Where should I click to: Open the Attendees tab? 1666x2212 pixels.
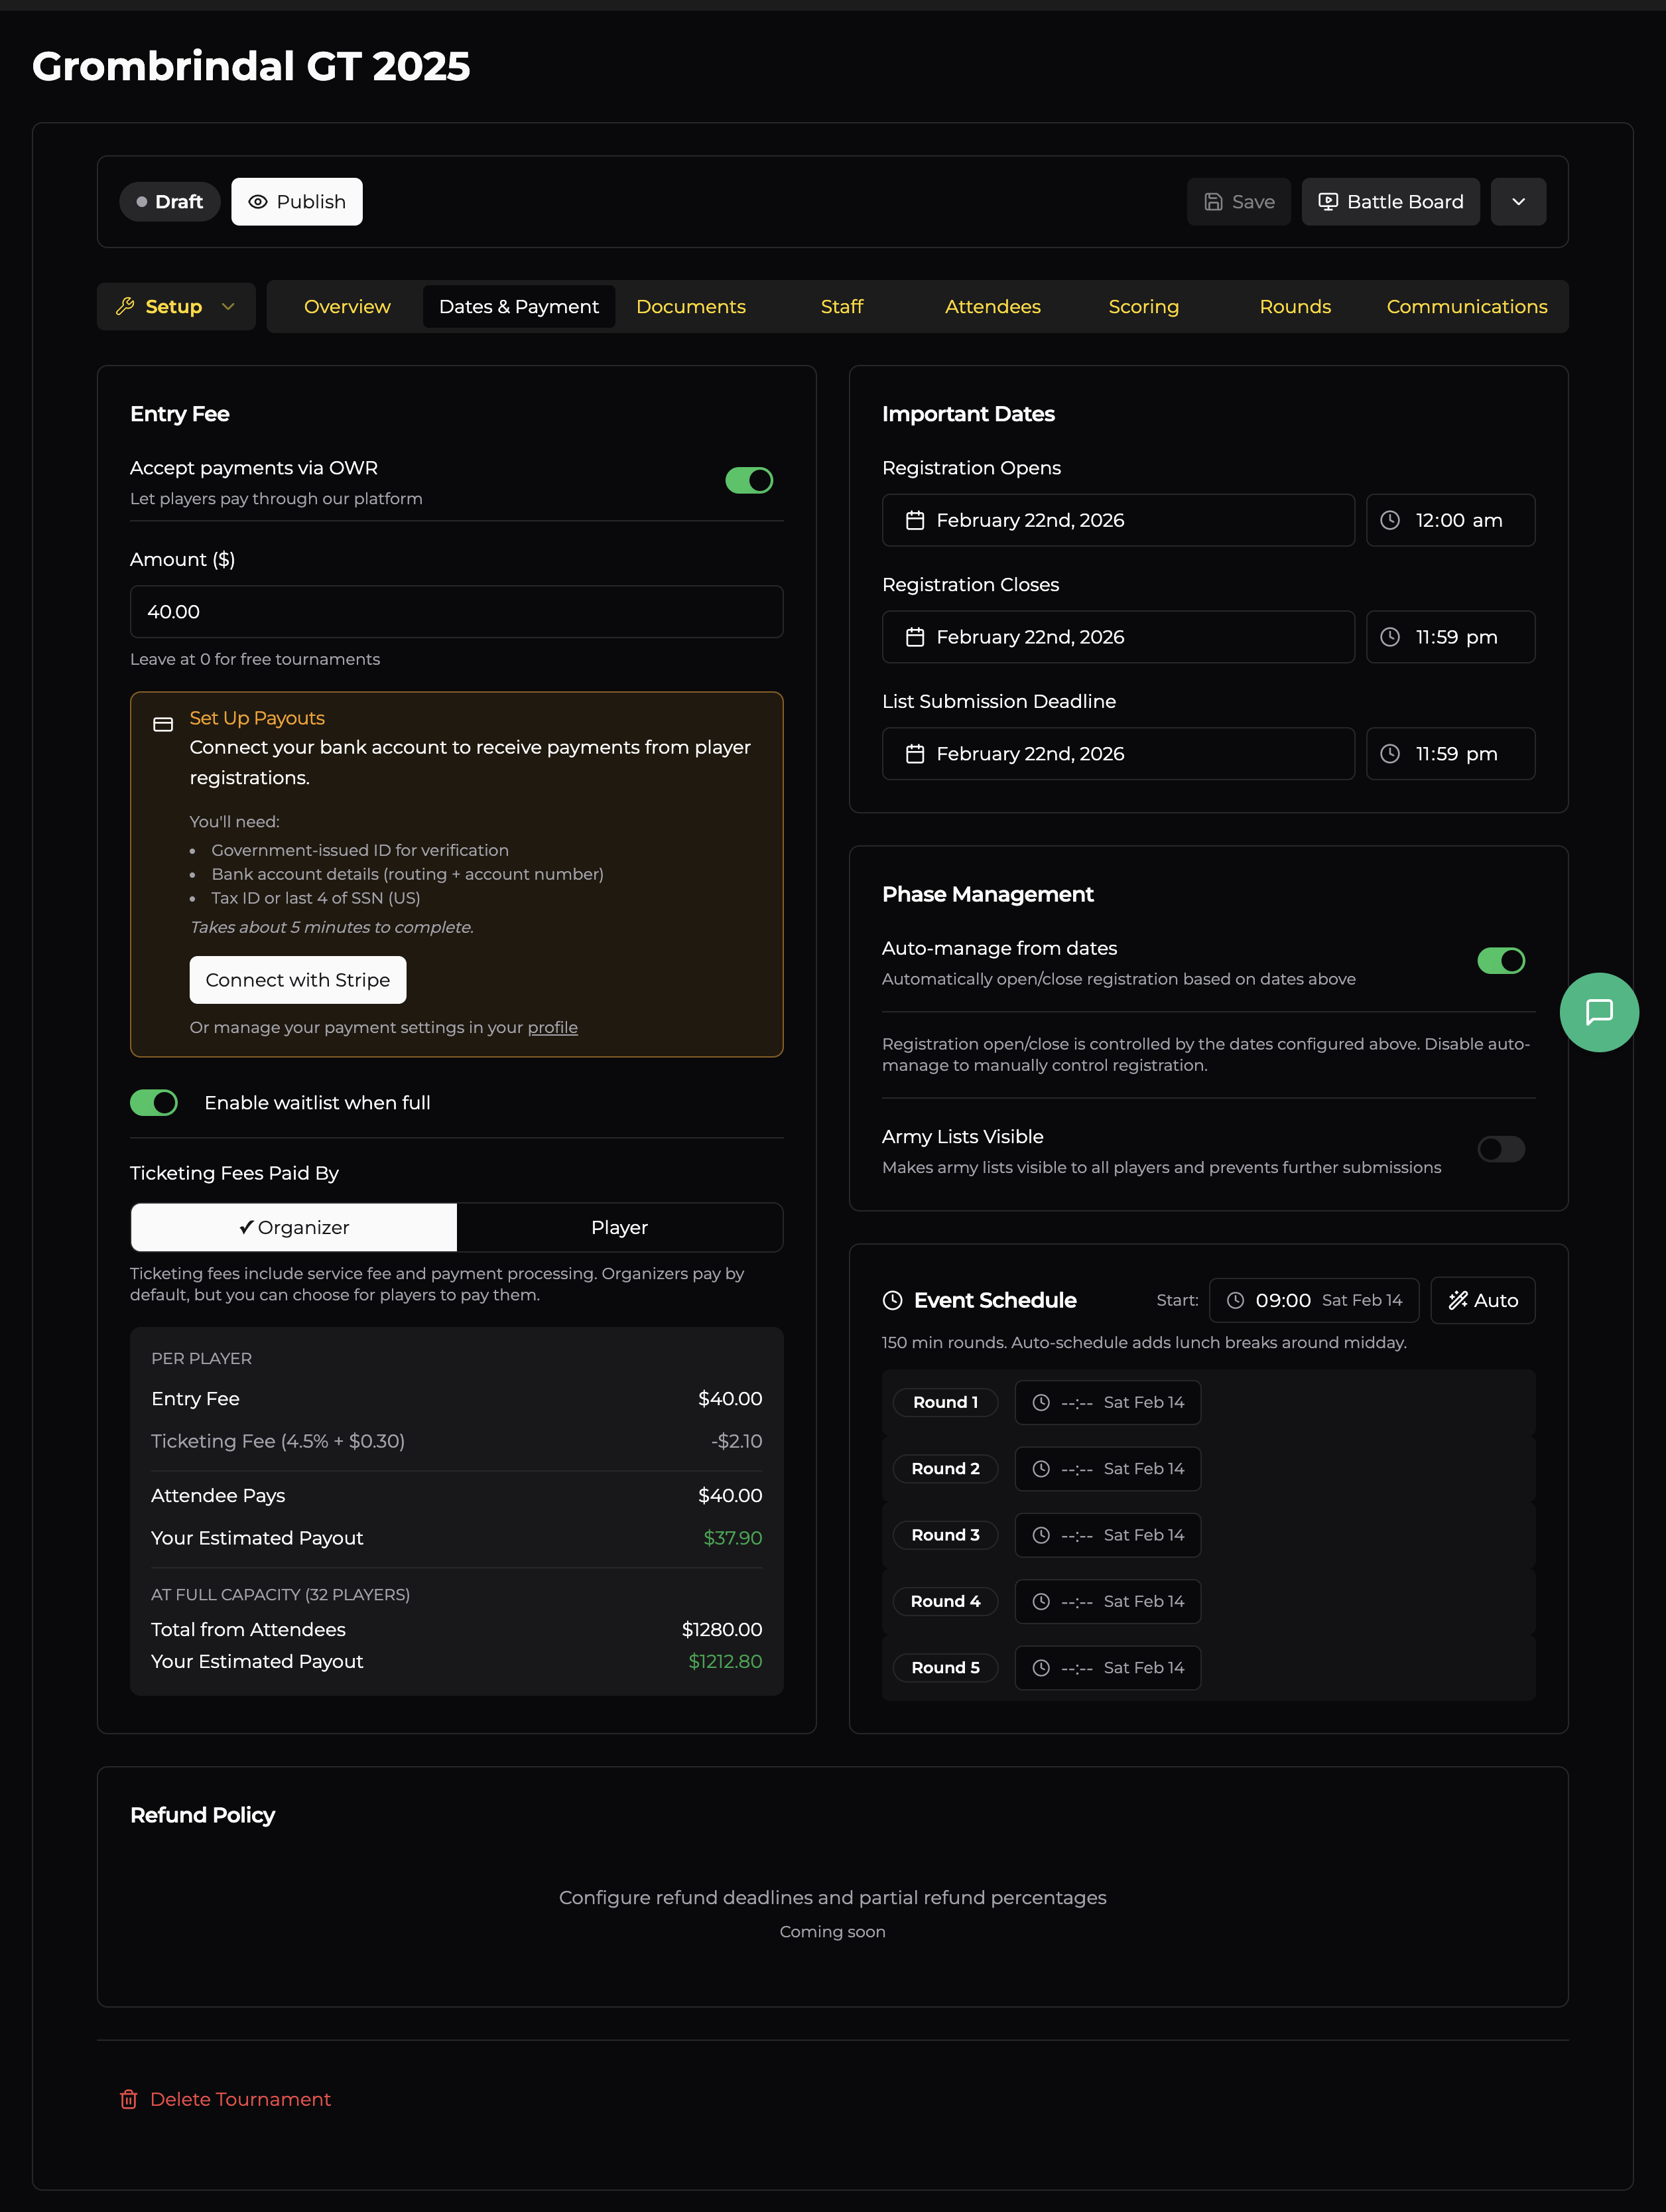(992, 306)
